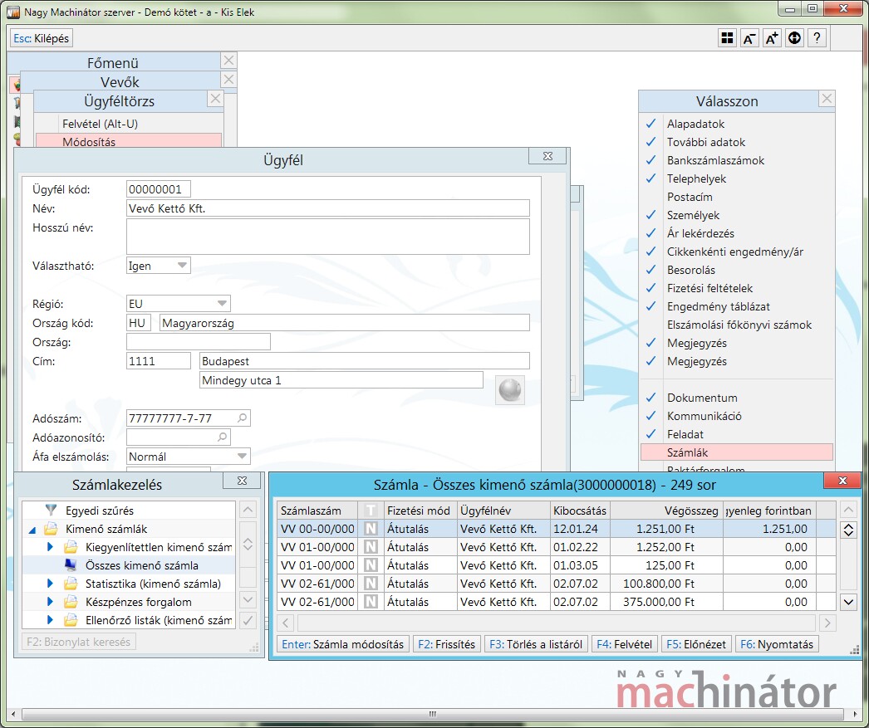Close the Vevők panel with its X
Image resolution: width=869 pixels, height=728 pixels.
click(x=228, y=79)
